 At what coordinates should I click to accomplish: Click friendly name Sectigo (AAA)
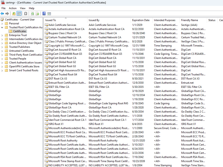[189, 25]
